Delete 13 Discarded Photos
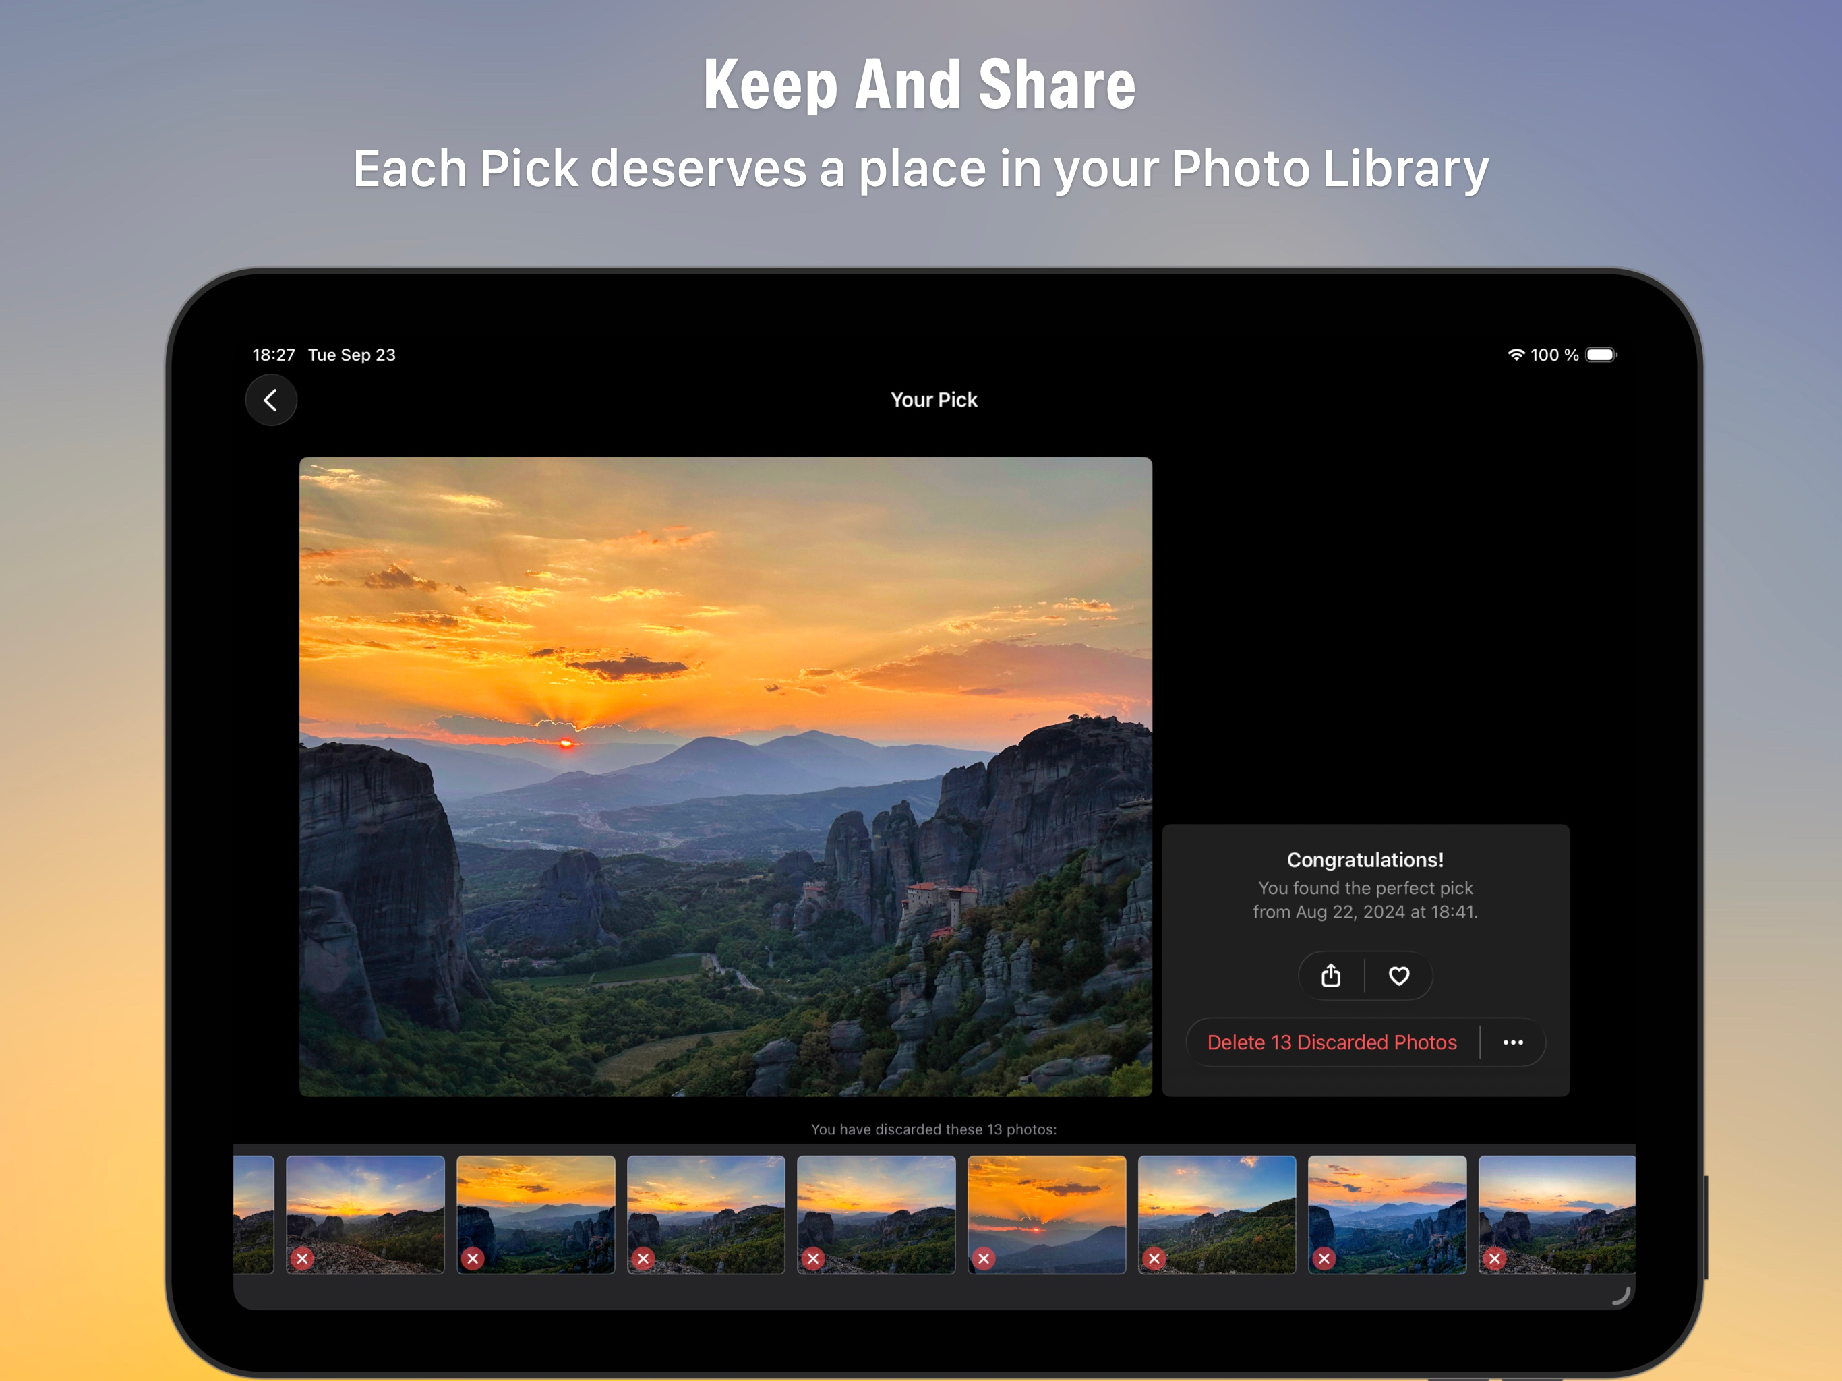 point(1332,1042)
